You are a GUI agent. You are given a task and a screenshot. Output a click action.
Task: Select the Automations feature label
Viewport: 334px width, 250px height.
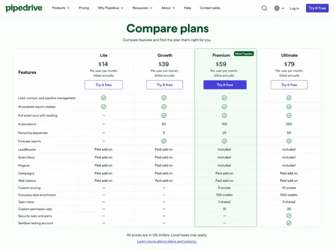click(x=27, y=124)
